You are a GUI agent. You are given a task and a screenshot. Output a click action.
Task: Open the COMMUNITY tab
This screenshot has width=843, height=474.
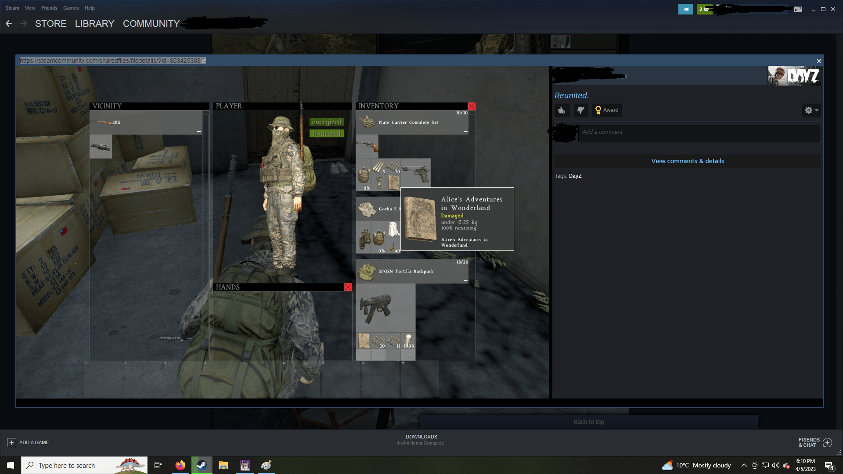pos(151,24)
